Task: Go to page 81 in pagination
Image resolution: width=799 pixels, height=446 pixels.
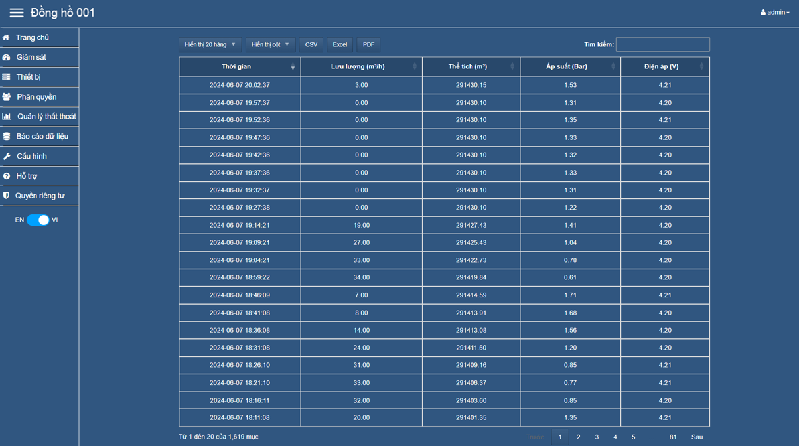Action: (x=673, y=437)
